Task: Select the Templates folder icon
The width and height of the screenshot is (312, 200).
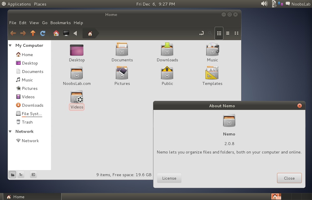Action: (x=212, y=73)
